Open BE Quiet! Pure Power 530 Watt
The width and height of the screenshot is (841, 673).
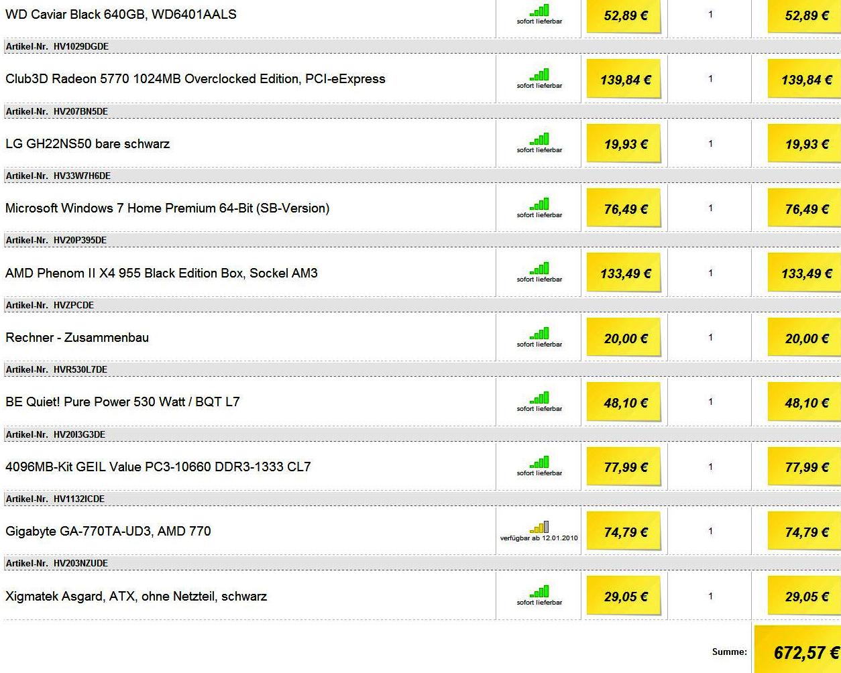pyautogui.click(x=122, y=402)
